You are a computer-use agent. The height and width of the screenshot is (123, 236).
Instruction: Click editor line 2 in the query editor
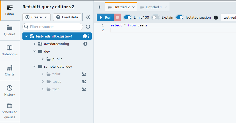point(173,30)
